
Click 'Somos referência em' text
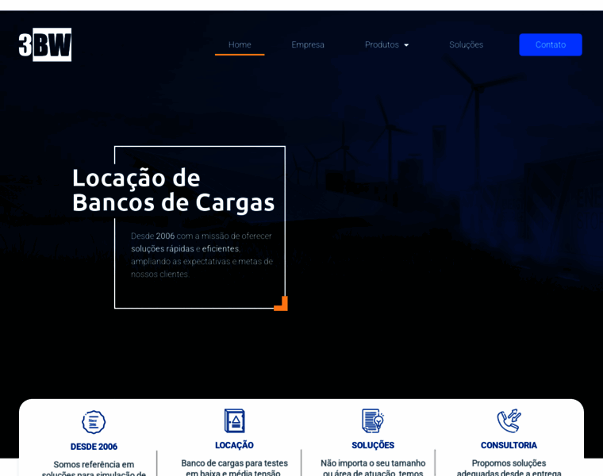coord(94,464)
